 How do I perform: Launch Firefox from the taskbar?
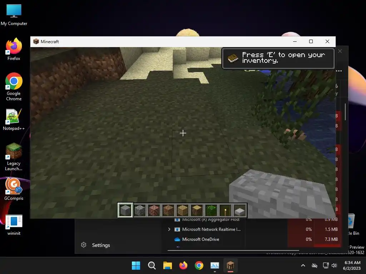[x=183, y=265]
